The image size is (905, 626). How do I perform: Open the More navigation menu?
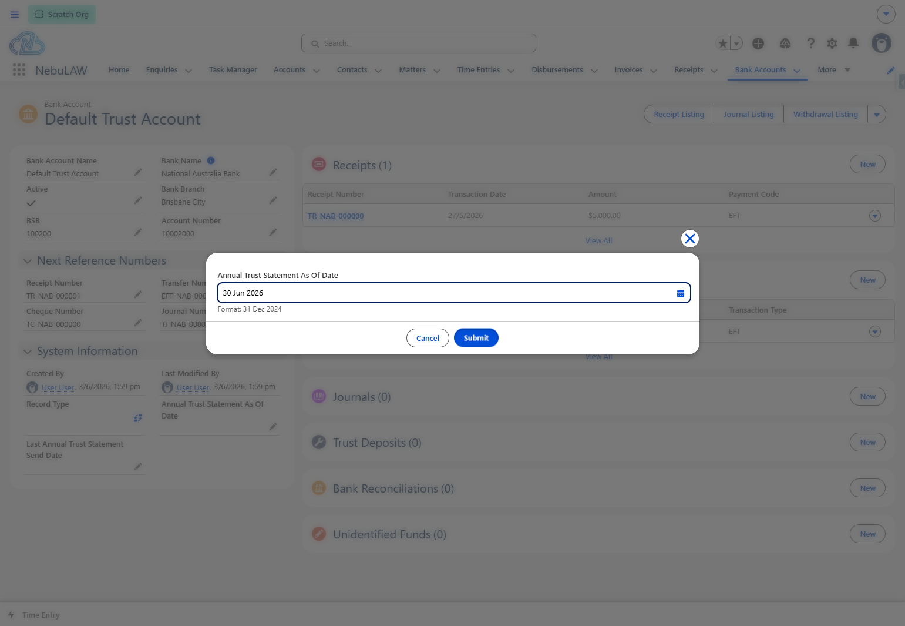834,70
